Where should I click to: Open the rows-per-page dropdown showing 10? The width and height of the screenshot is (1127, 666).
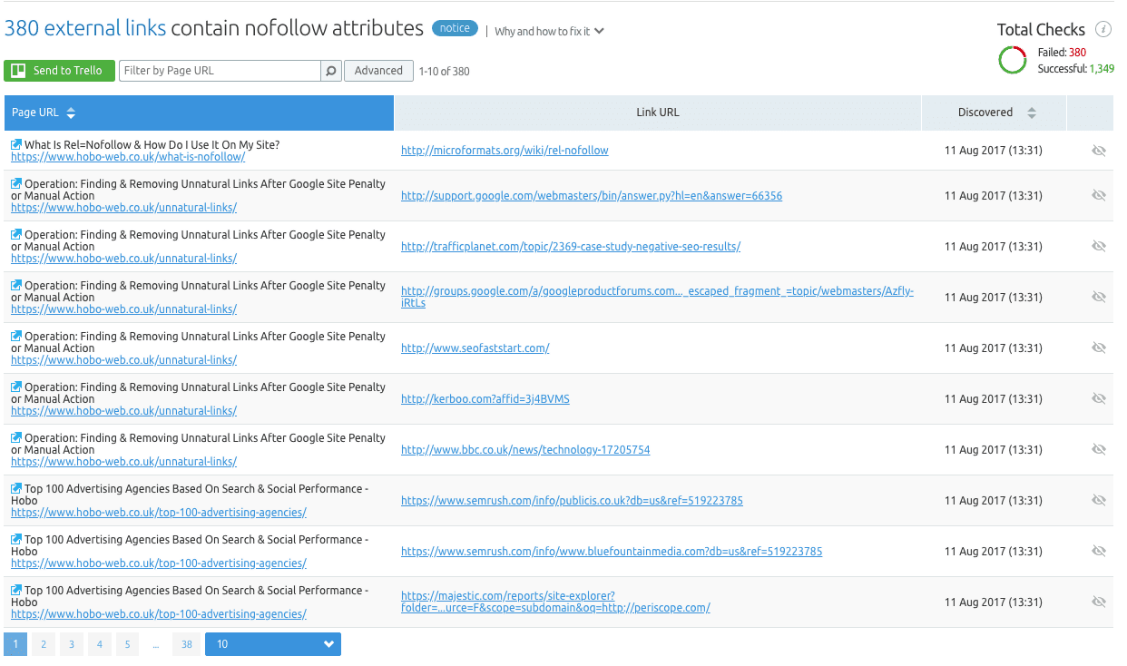[x=273, y=644]
